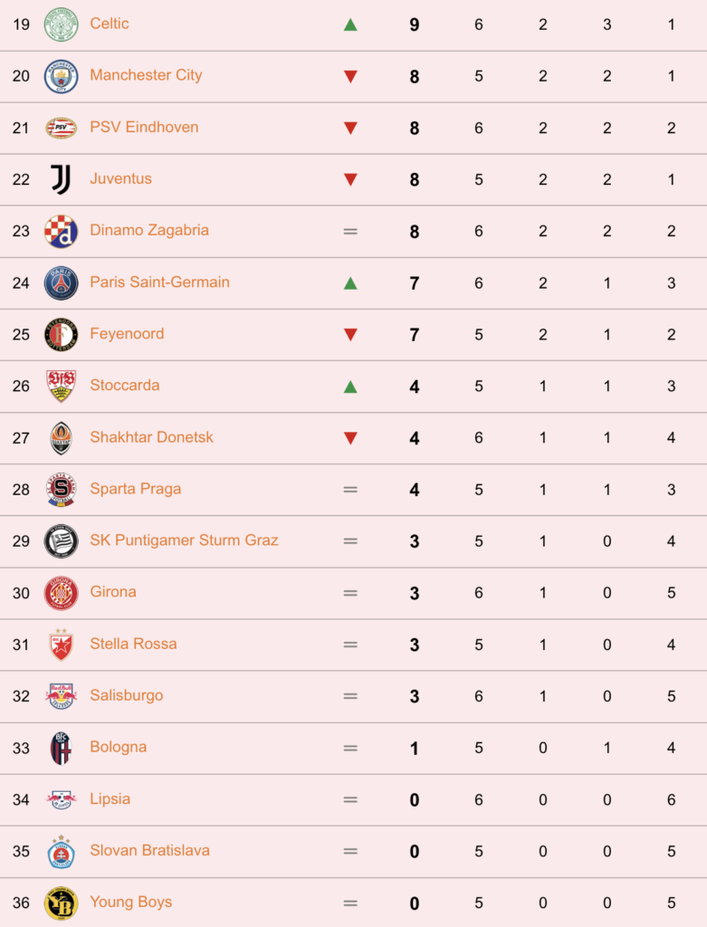Screen dimensions: 707x927
Task: Click Celtic's green up arrow indicator
Action: pos(350,24)
